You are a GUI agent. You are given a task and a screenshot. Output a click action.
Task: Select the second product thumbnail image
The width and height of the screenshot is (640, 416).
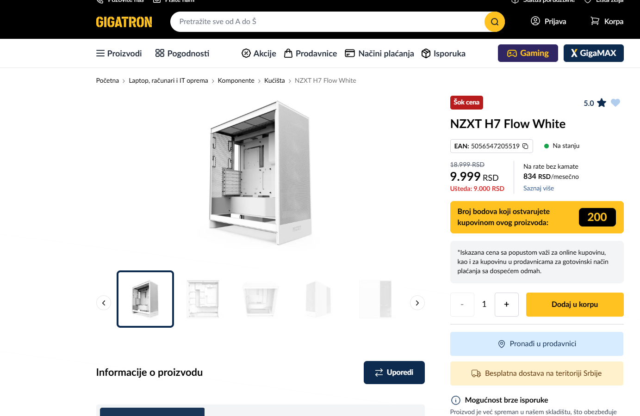(203, 299)
